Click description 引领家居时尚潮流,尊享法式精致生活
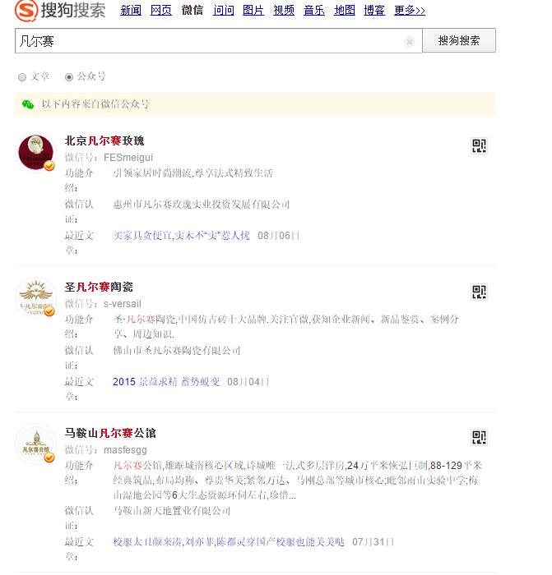The width and height of the screenshot is (552, 575). point(193,173)
